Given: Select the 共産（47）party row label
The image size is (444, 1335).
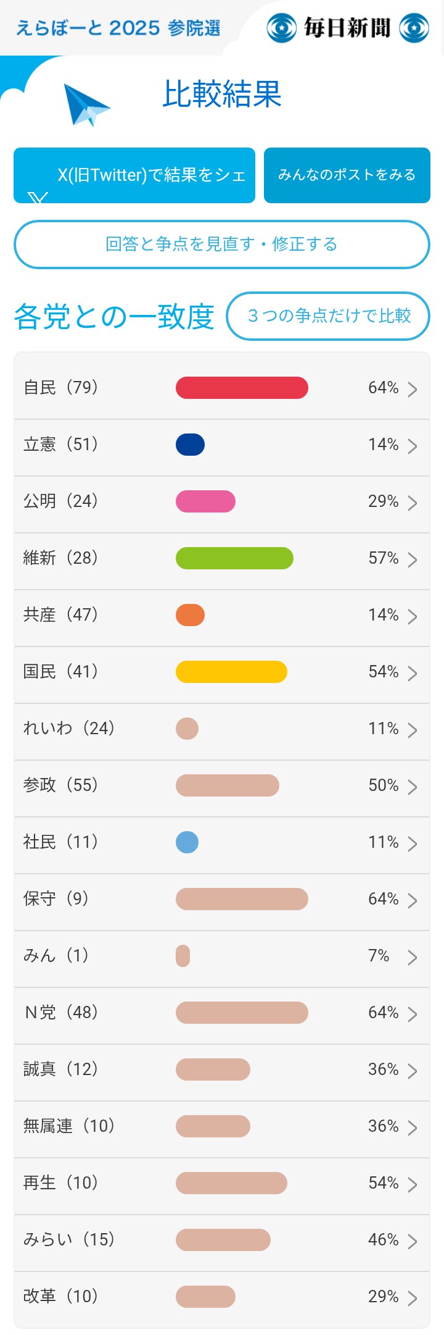Looking at the screenshot, I should pyautogui.click(x=60, y=615).
